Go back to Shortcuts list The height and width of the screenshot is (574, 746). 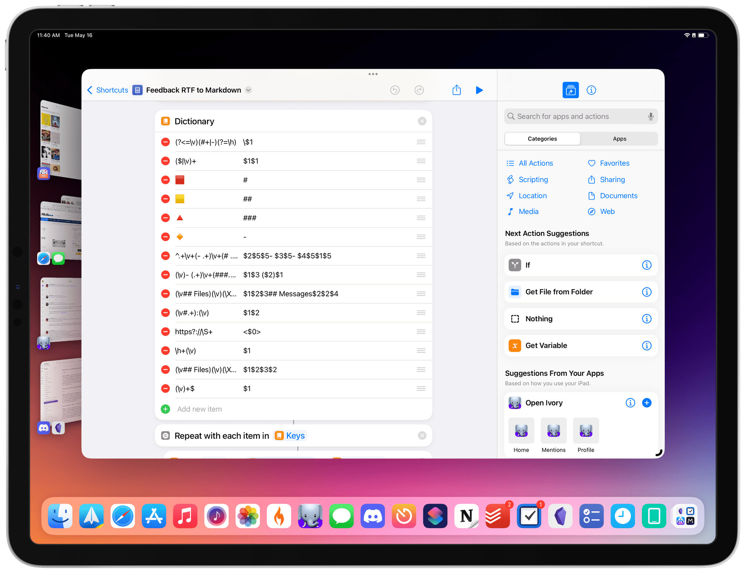pos(107,90)
